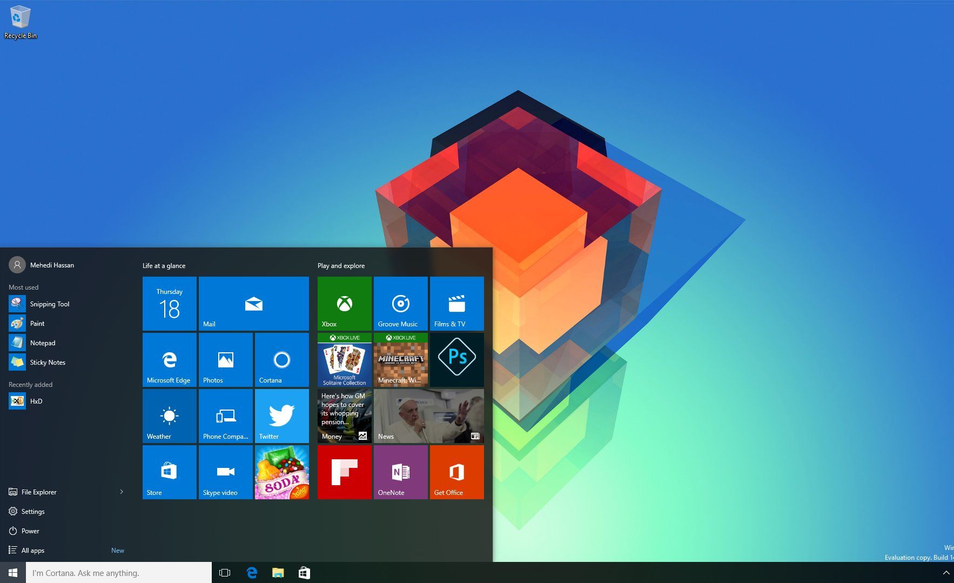Open the Xbox tile
Image resolution: width=954 pixels, height=583 pixels.
(x=344, y=303)
